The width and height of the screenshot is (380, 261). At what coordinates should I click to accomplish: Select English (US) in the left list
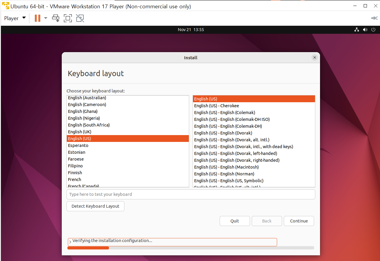128,139
